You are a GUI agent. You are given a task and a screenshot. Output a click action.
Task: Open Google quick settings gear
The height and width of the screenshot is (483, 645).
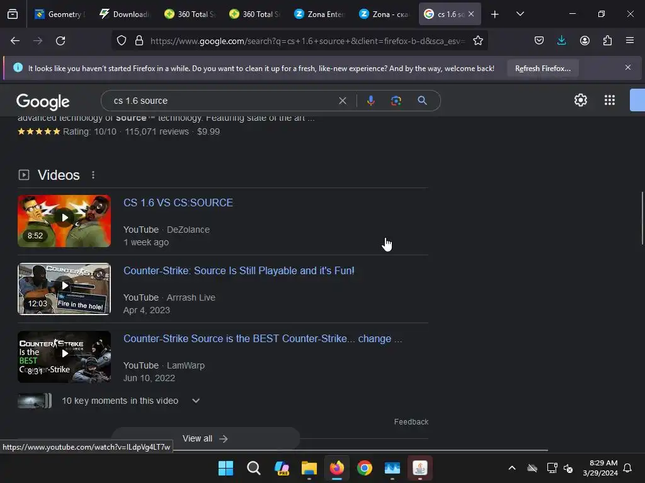tap(580, 100)
